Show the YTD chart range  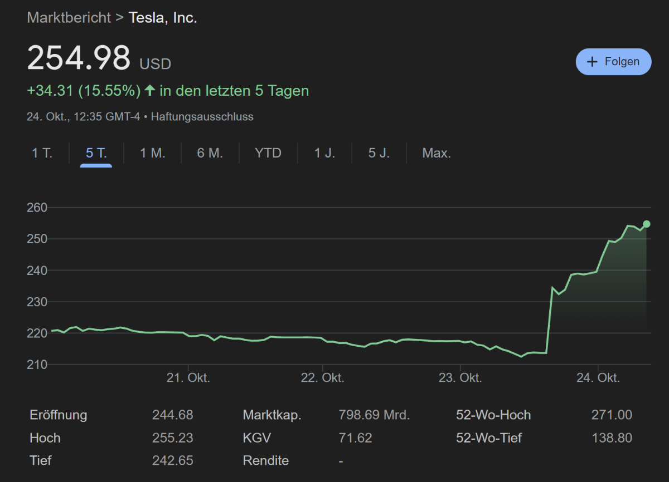(268, 153)
